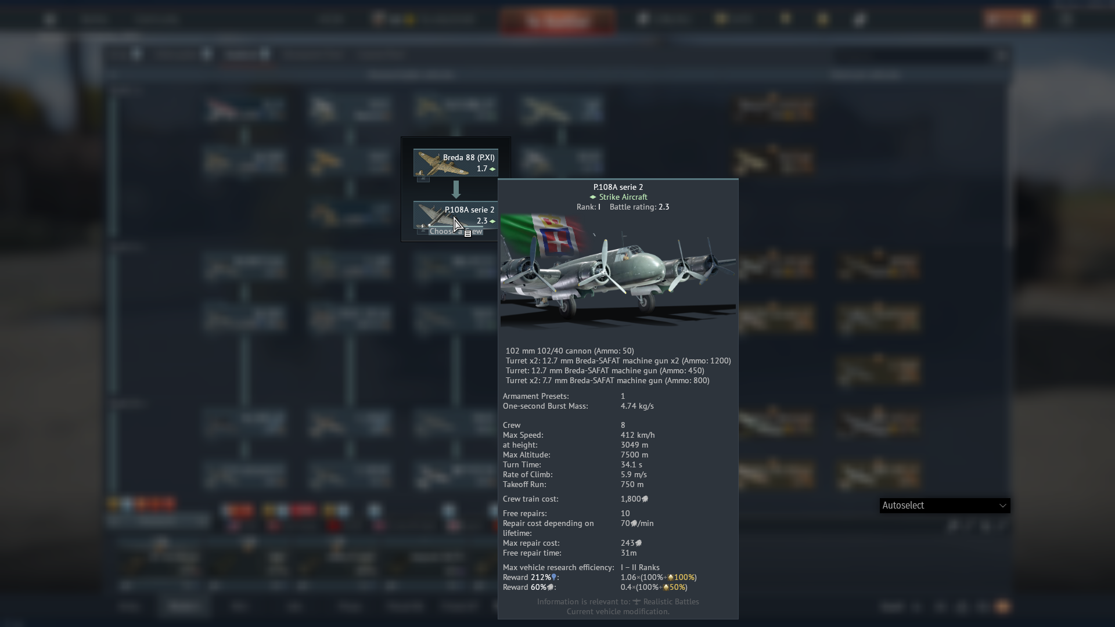1115x627 pixels.
Task: Click the green class diamond on Breda 88
Action: tap(492, 169)
